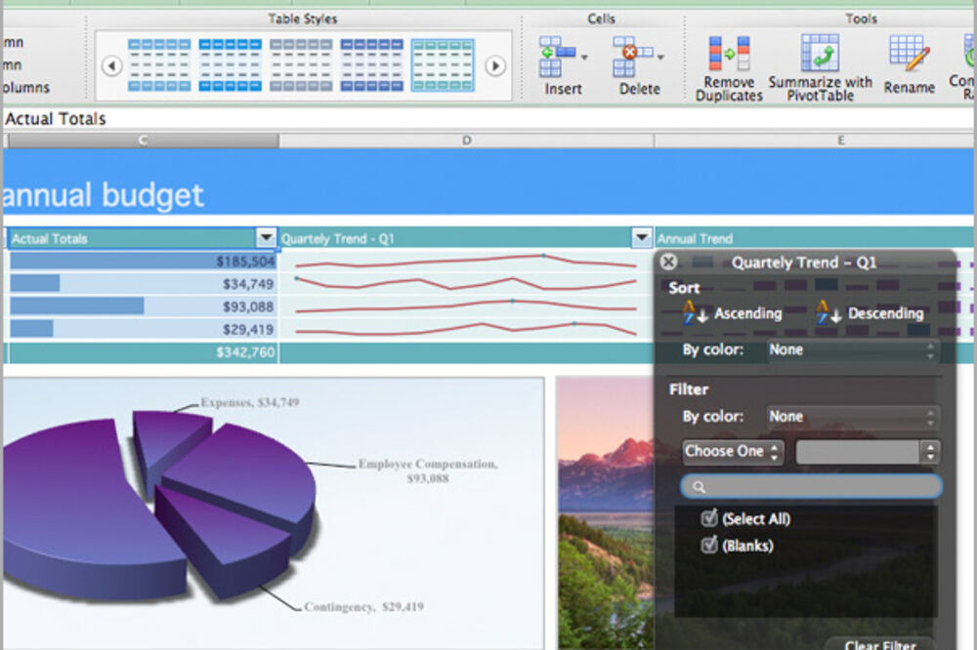Open the Filter By color dropdown

852,416
